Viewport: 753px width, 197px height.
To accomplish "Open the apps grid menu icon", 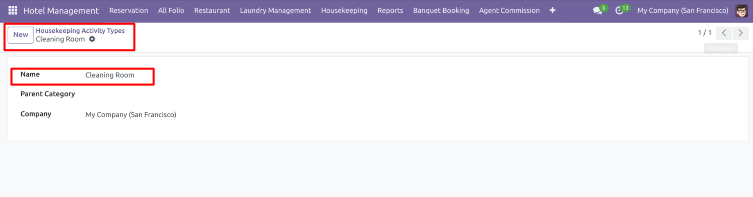I will (x=13, y=10).
